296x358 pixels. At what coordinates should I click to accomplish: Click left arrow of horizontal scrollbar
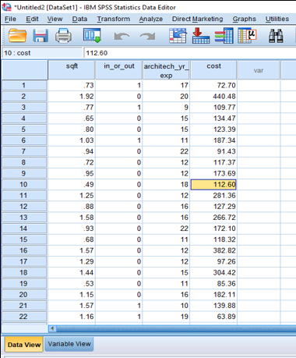pyautogui.click(x=52, y=329)
